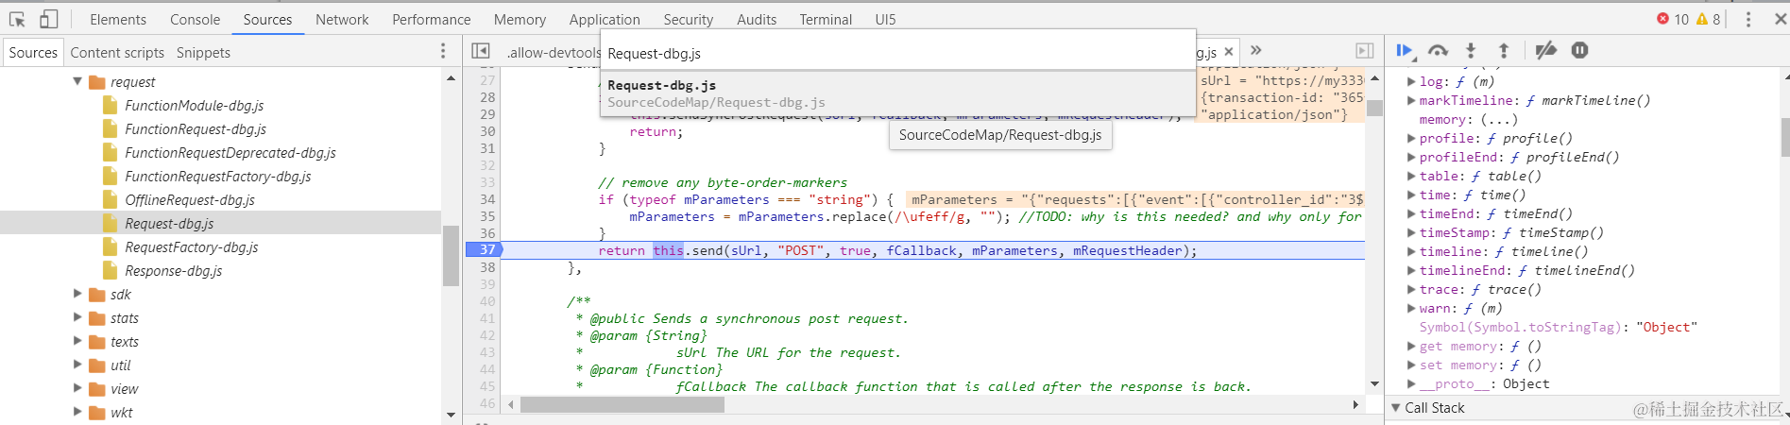Click the red error count icon
The image size is (1790, 425).
click(1662, 19)
